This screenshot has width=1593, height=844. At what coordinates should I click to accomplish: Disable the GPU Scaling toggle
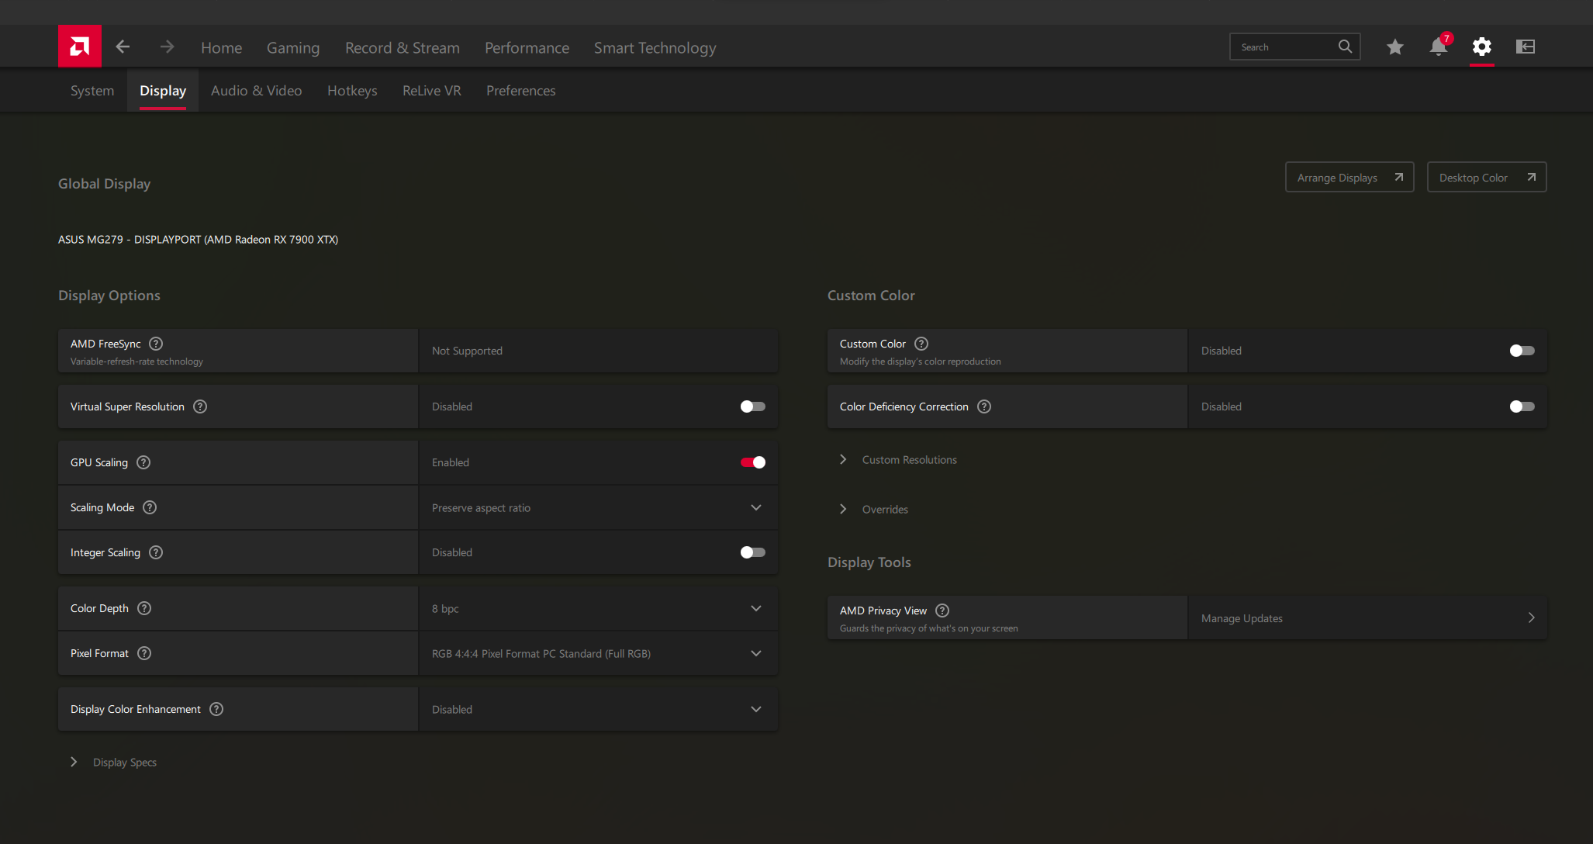click(x=752, y=462)
